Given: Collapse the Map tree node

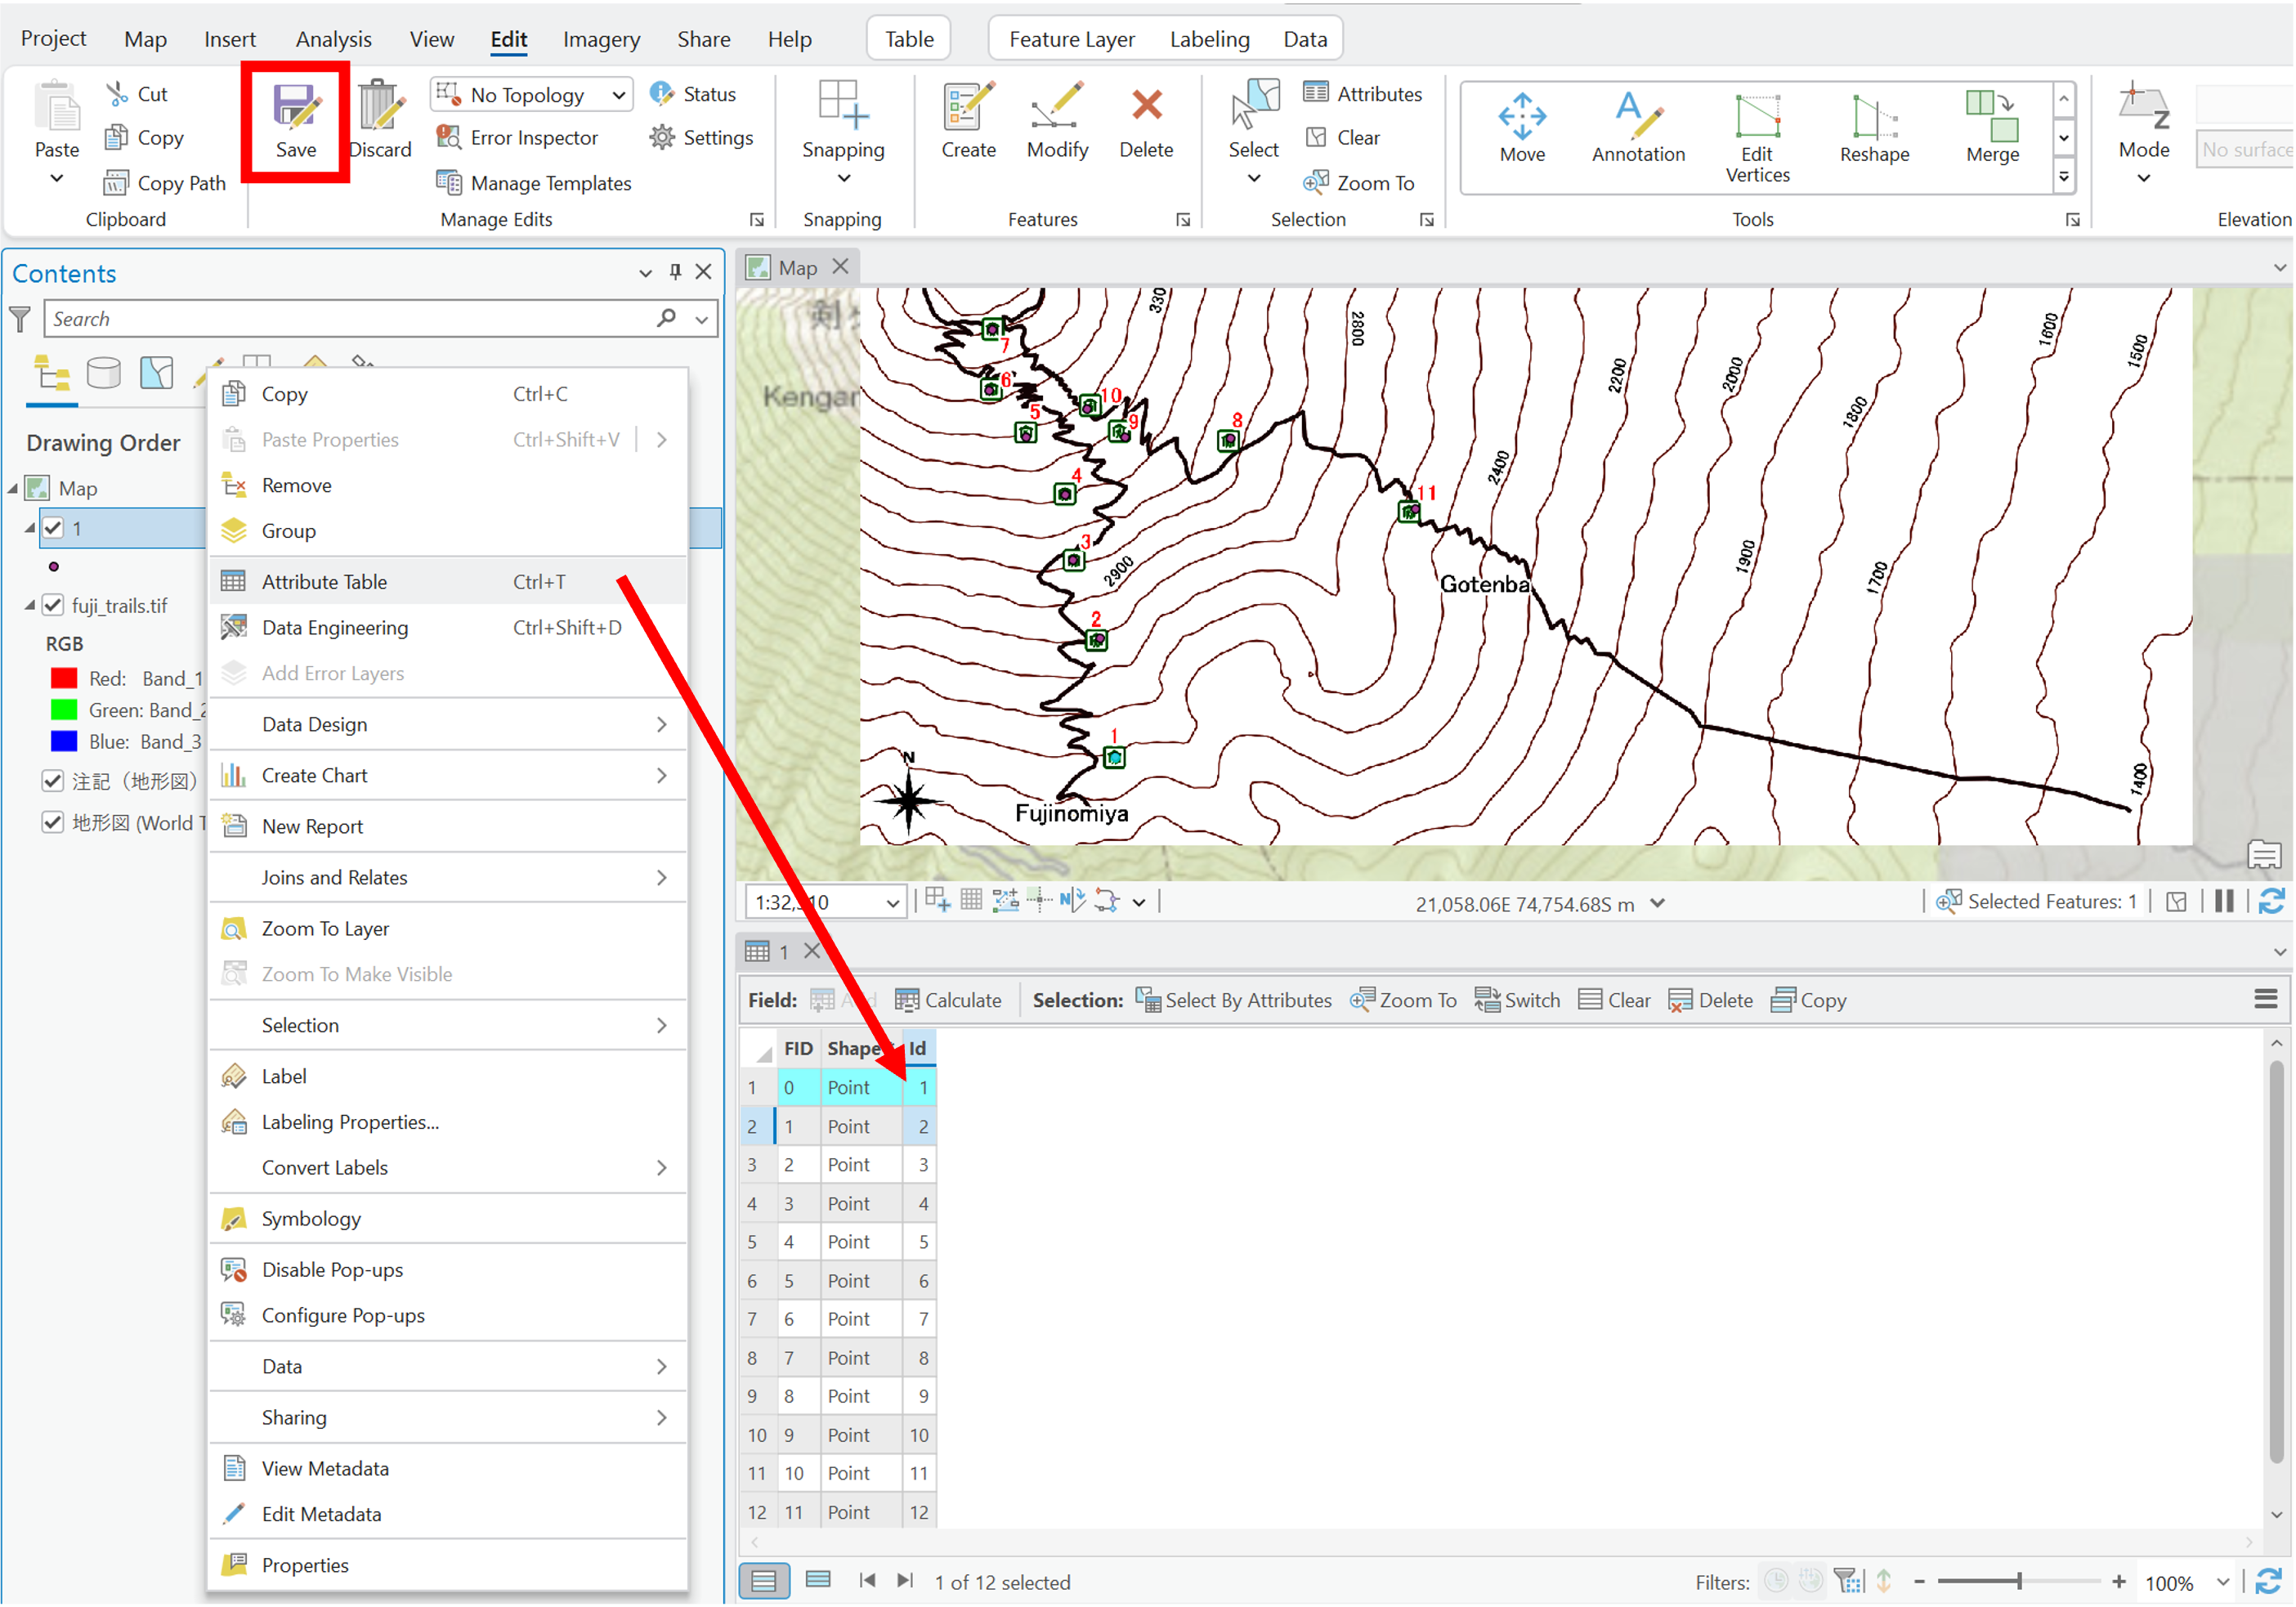Looking at the screenshot, I should pos(14,488).
